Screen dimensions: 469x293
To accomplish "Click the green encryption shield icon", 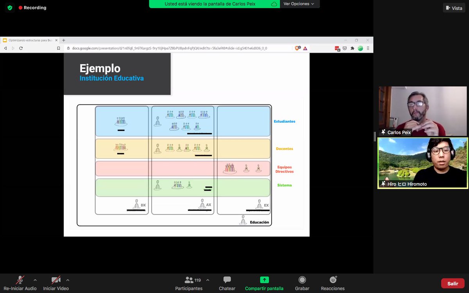I will [10, 7].
